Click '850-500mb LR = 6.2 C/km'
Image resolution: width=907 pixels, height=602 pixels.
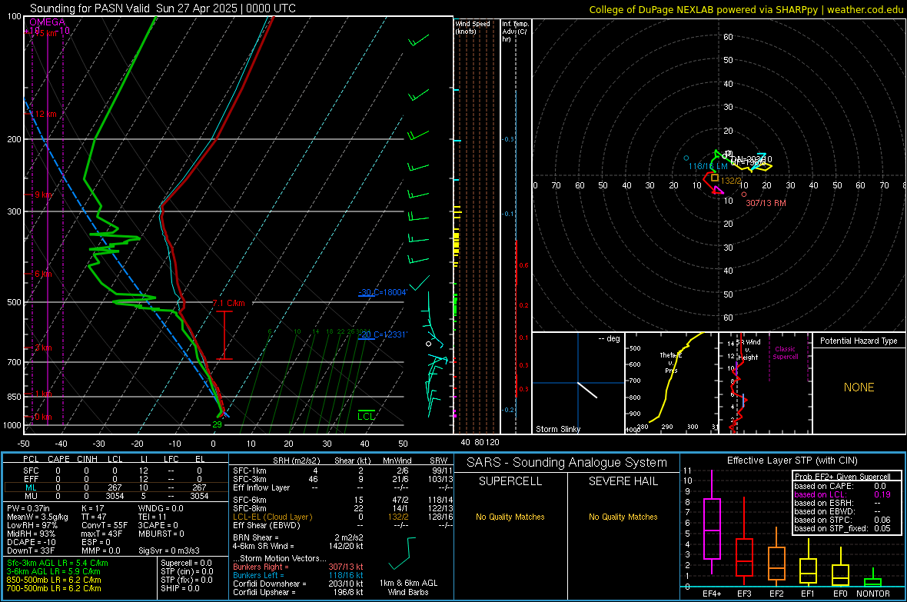[54, 580]
